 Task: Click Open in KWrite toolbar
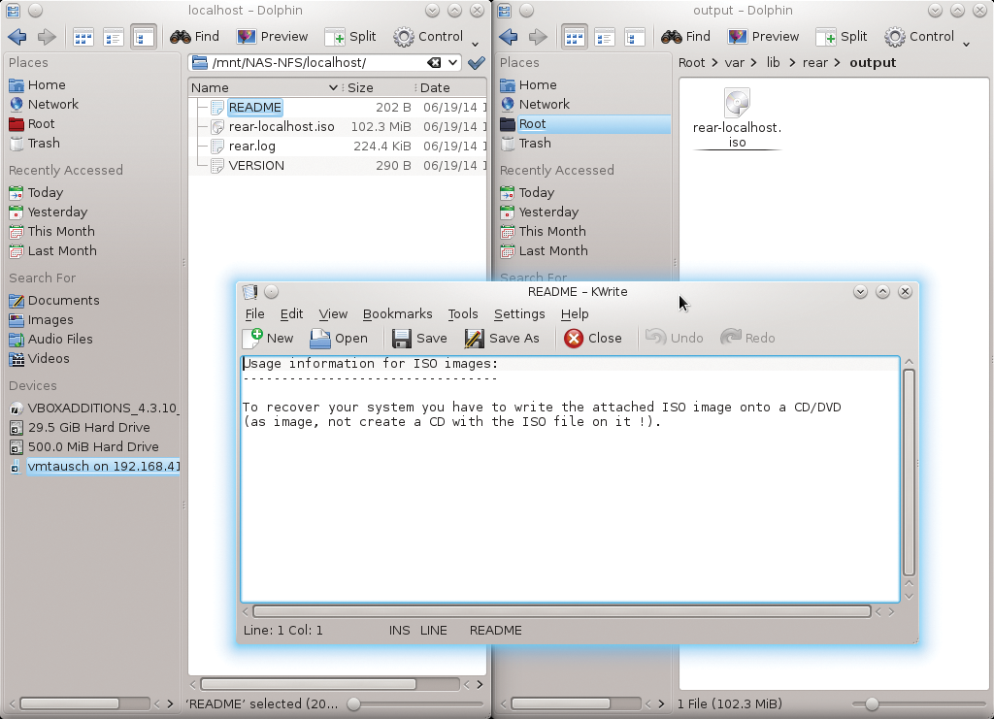click(339, 339)
